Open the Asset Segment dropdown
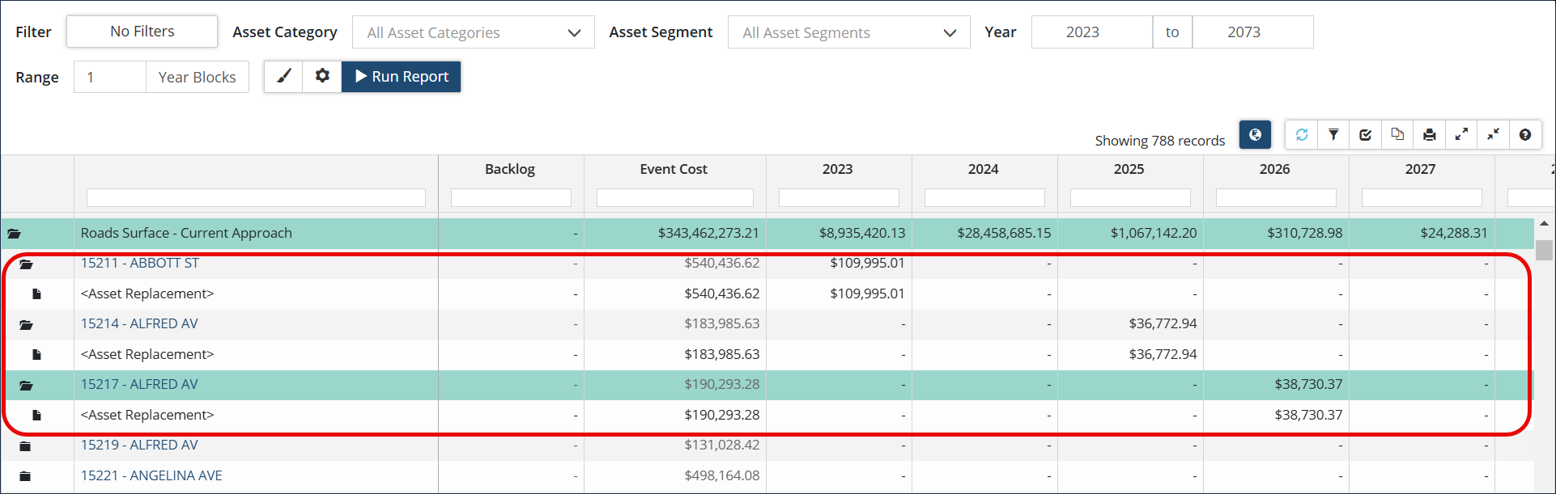Image resolution: width=1556 pixels, height=494 pixels. tap(848, 32)
